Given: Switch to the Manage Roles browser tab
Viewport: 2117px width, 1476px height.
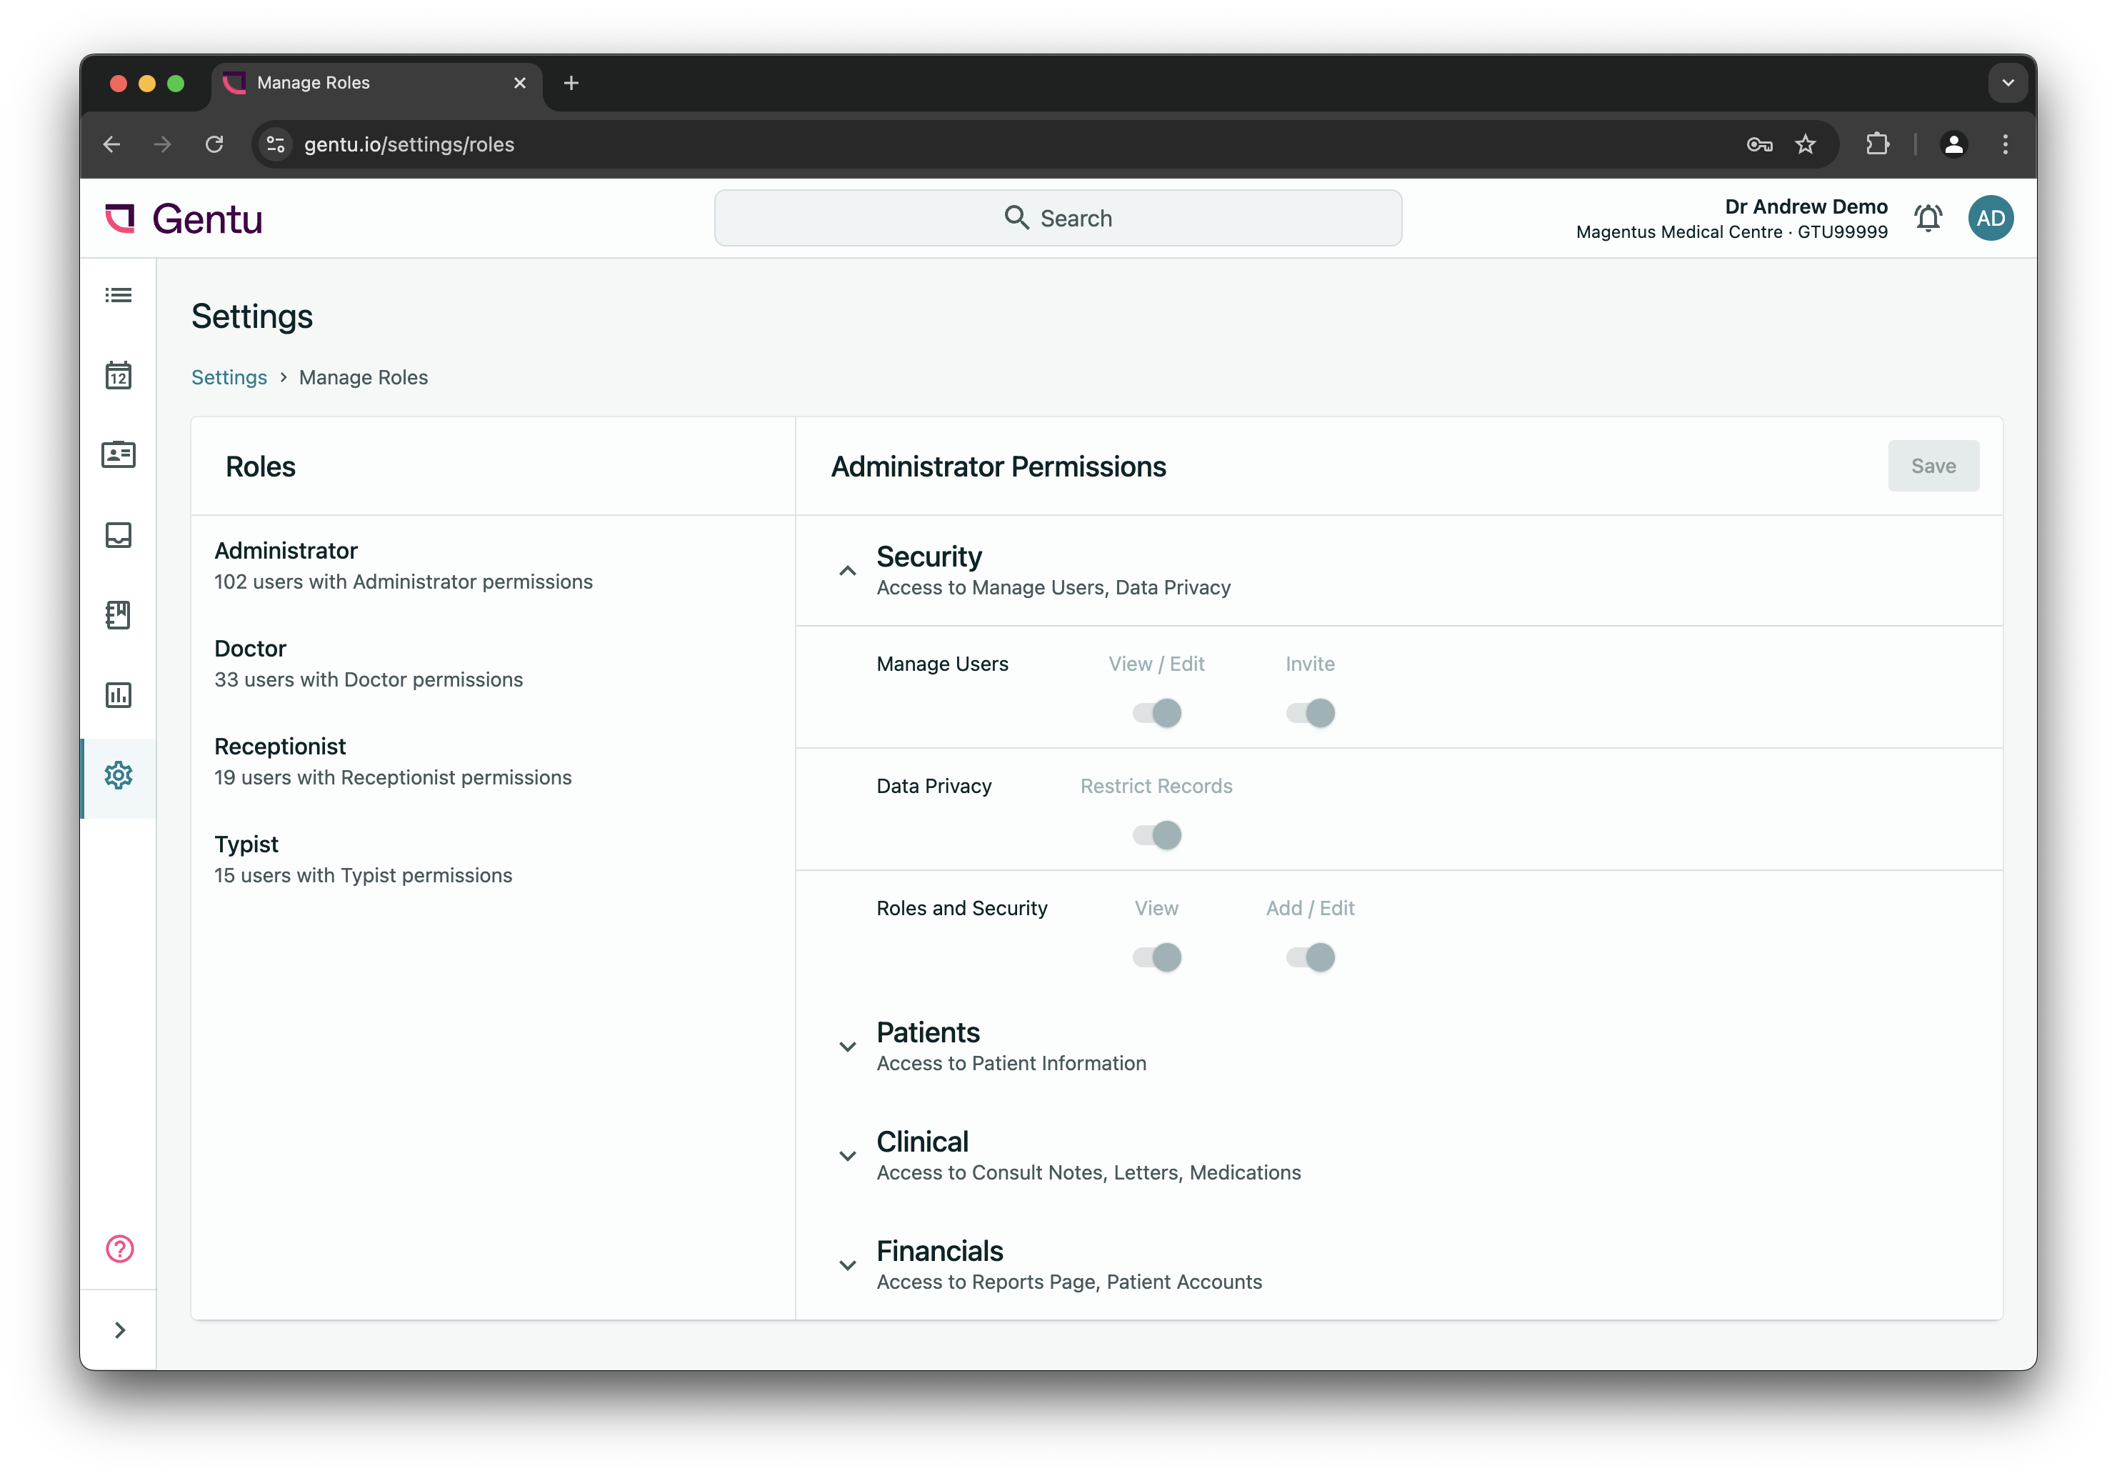Looking at the screenshot, I should tap(313, 82).
